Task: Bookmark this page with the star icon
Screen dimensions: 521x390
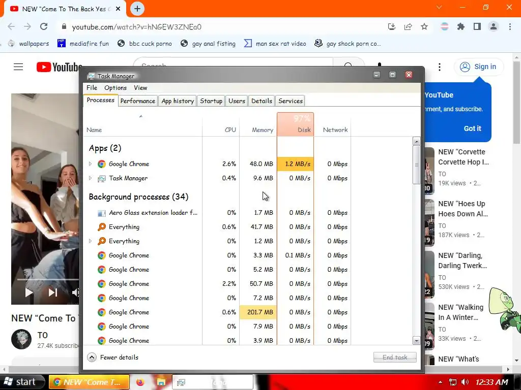Action: click(424, 26)
